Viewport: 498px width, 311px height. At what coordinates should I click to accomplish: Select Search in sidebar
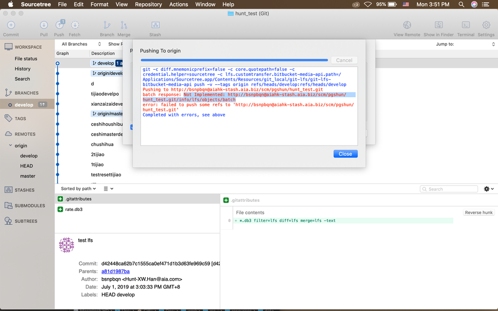pos(22,79)
